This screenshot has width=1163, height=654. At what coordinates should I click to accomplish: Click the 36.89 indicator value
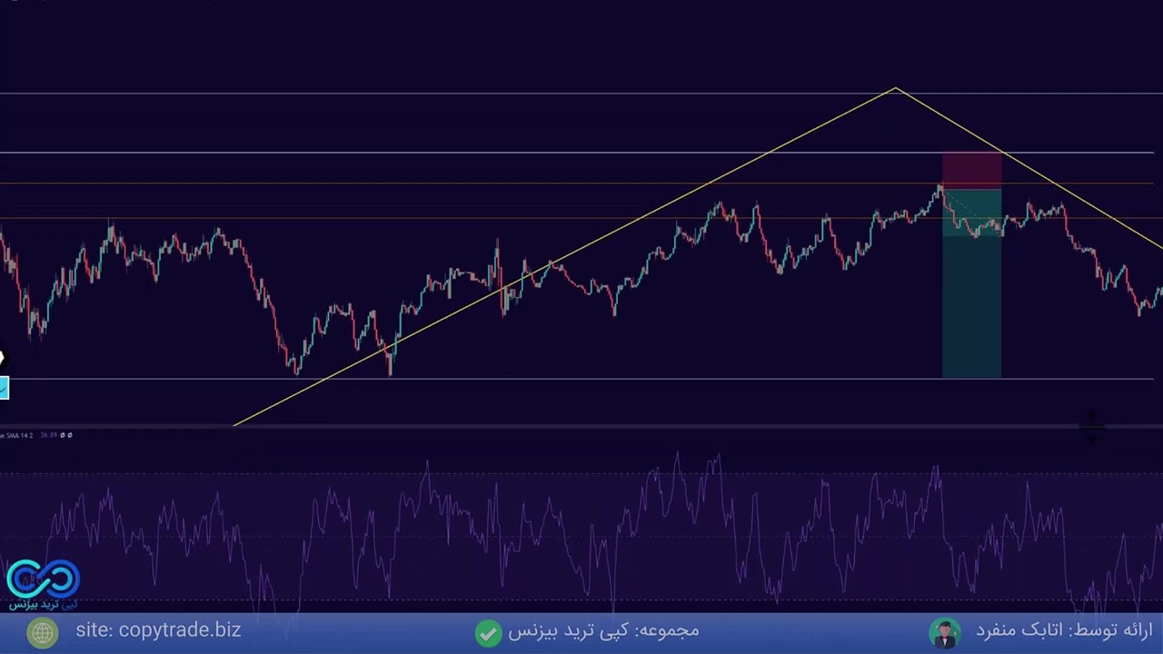pyautogui.click(x=48, y=435)
